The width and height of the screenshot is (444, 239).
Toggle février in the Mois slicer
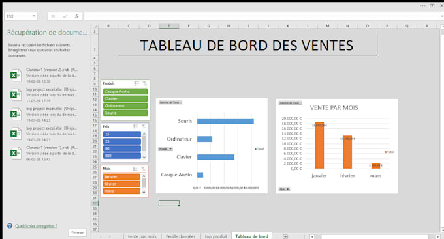(121, 184)
